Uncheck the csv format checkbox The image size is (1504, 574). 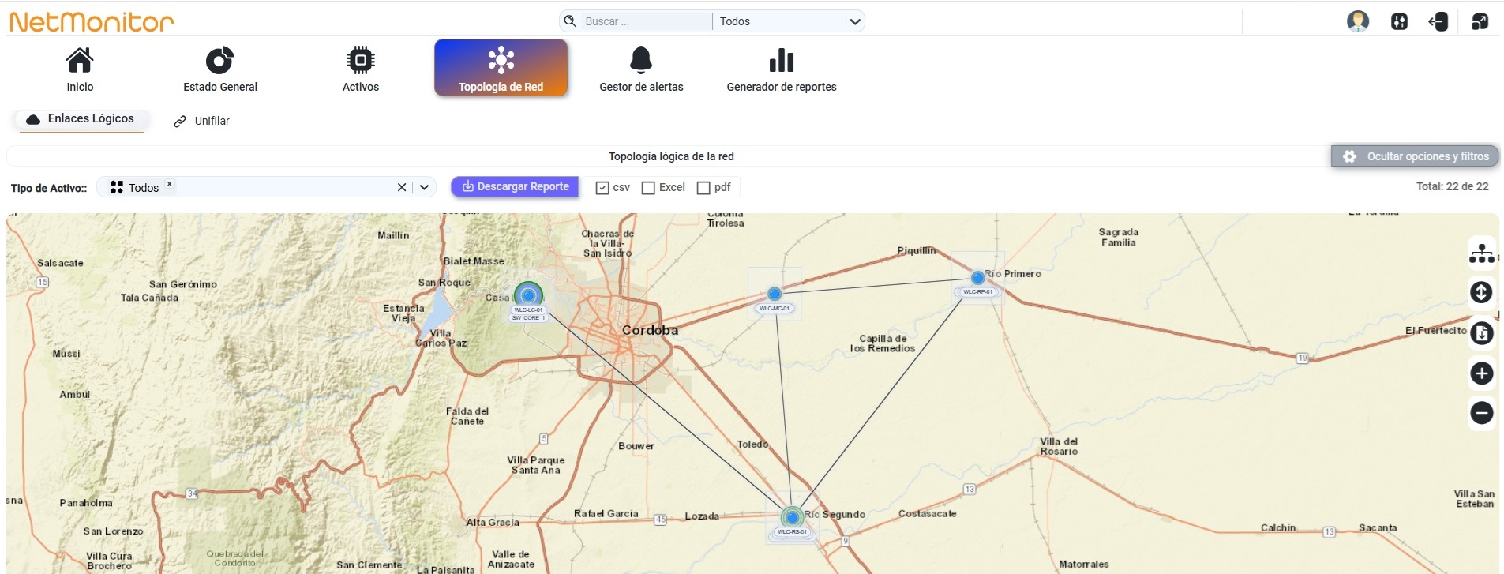coord(602,188)
